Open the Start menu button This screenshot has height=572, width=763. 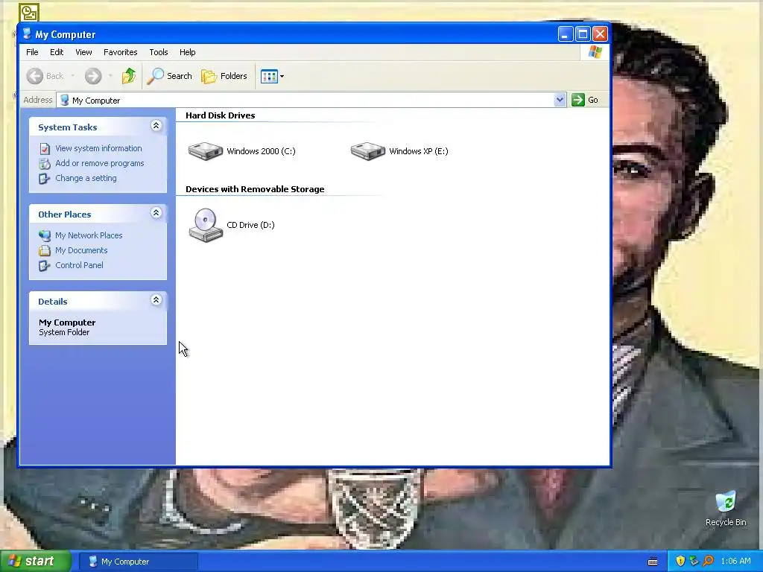click(x=35, y=562)
